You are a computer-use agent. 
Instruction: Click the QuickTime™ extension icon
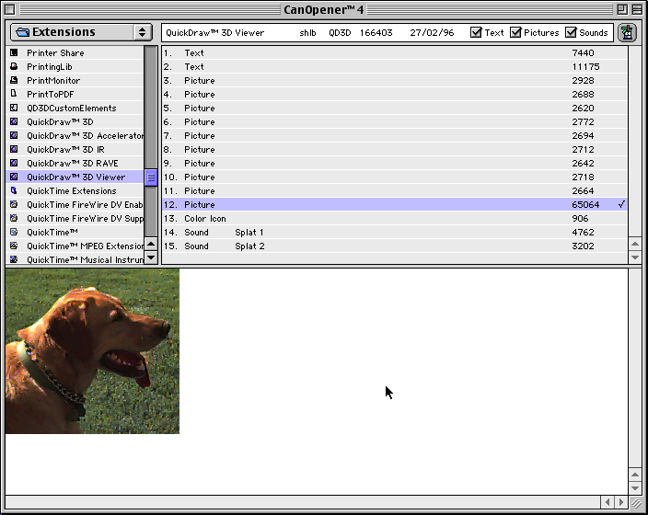pos(14,232)
